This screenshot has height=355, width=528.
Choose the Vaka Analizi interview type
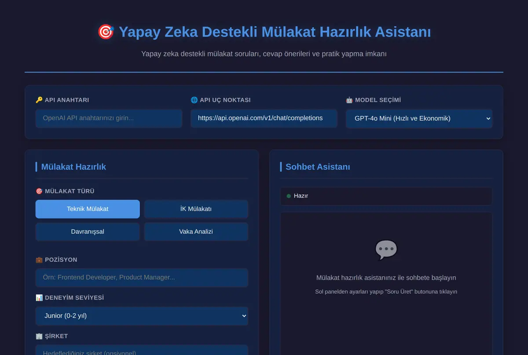coord(196,232)
